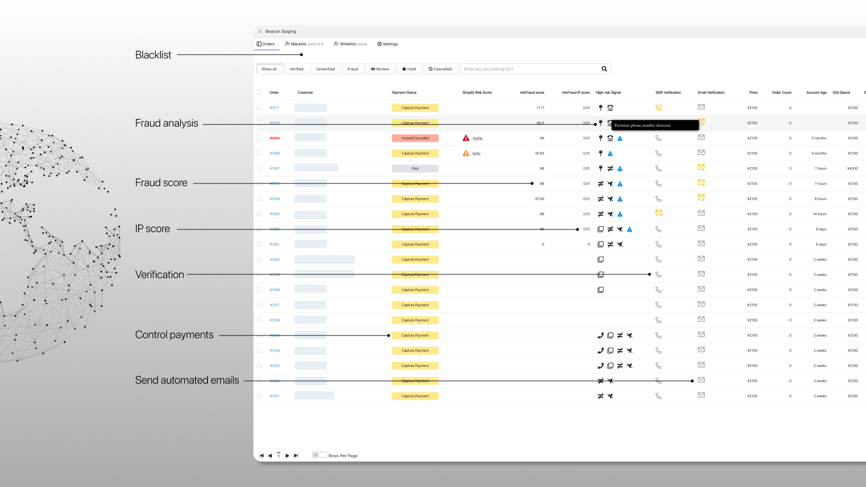Click the search magnifier icon

click(605, 69)
